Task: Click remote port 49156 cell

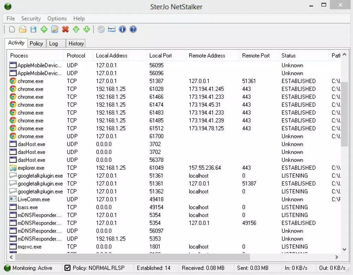Action: click(249, 223)
